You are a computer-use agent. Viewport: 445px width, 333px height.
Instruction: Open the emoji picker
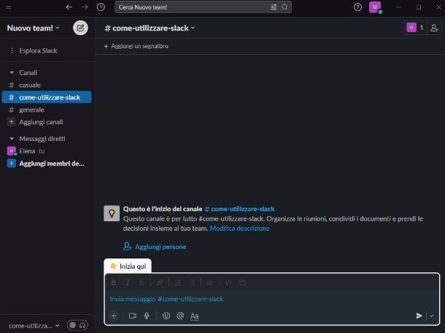click(x=166, y=315)
